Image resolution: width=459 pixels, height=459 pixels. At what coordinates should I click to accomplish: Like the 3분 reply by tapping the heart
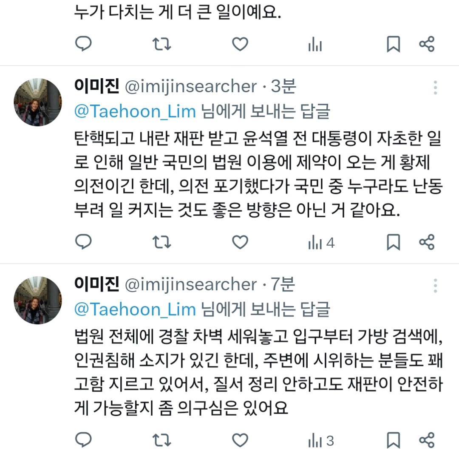(240, 241)
